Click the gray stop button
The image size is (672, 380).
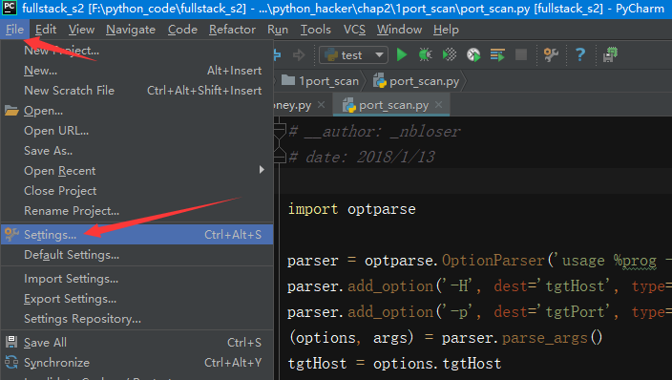tap(521, 54)
